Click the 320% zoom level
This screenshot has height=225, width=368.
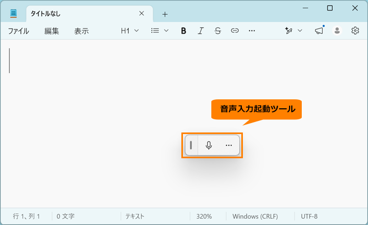coord(204,216)
